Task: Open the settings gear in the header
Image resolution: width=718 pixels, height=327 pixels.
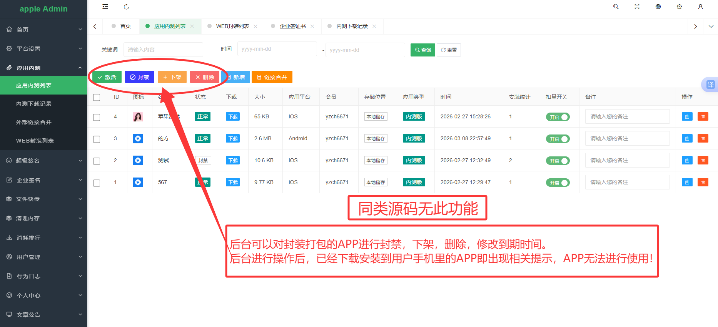Action: (679, 7)
